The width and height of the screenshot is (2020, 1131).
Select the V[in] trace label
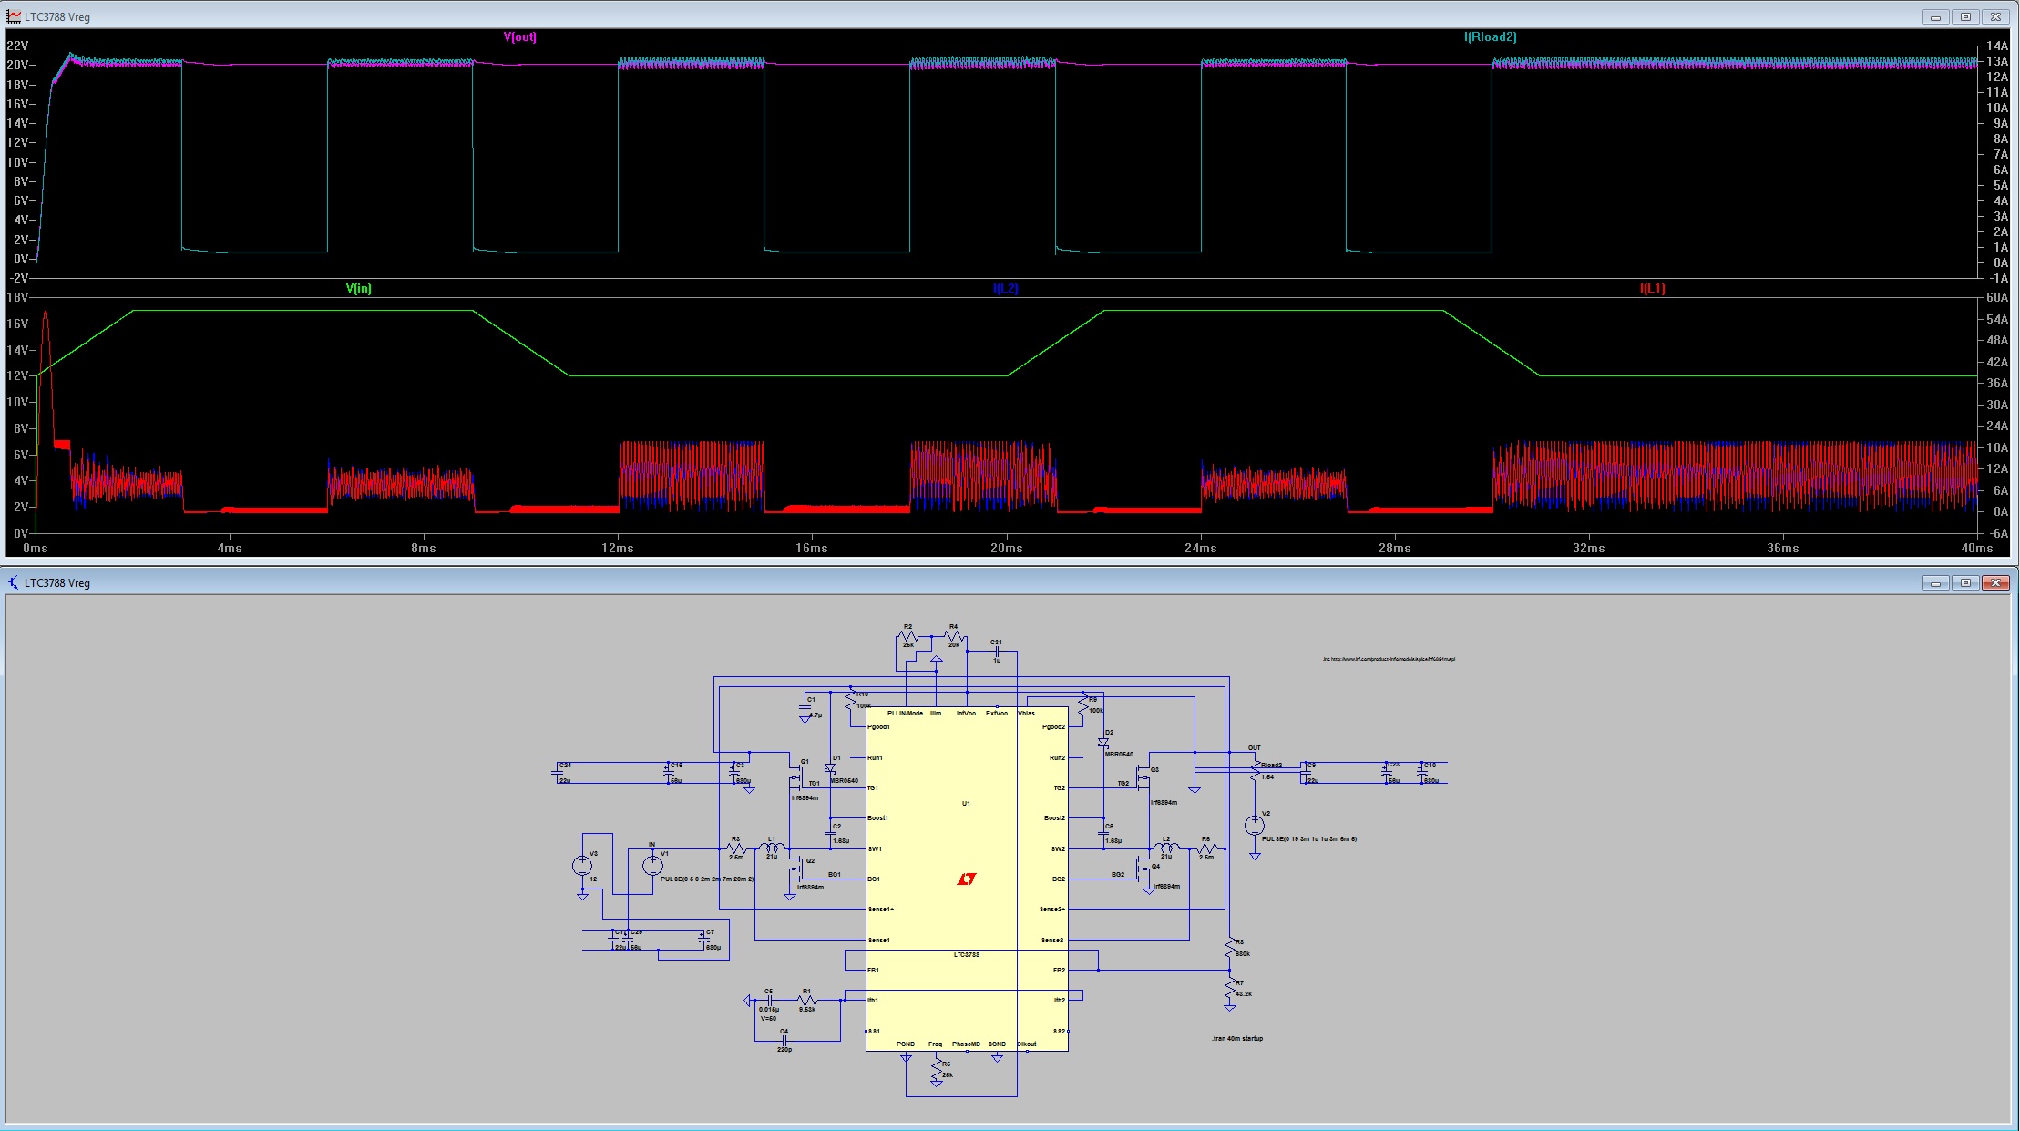pos(358,289)
